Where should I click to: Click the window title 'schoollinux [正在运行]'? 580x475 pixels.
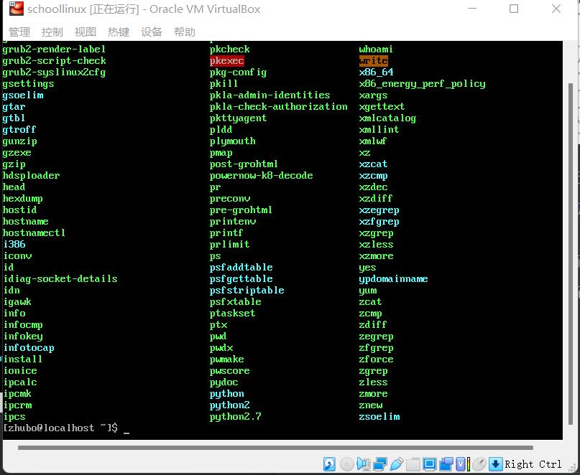(83, 9)
